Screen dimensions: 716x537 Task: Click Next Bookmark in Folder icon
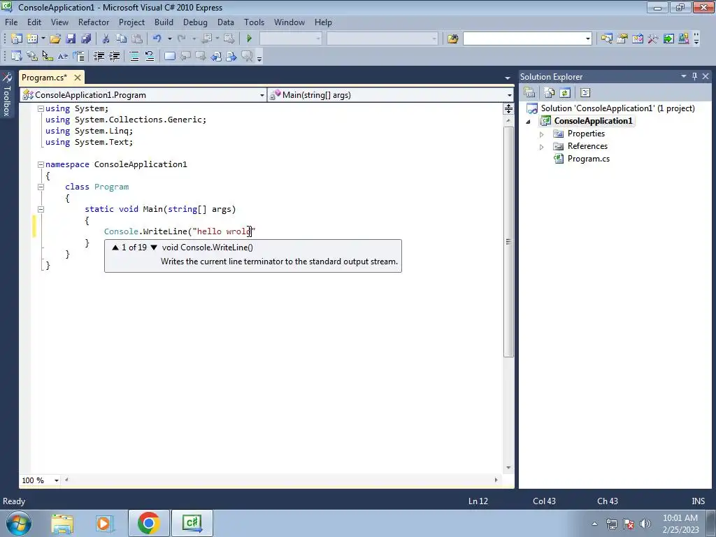[x=231, y=56]
